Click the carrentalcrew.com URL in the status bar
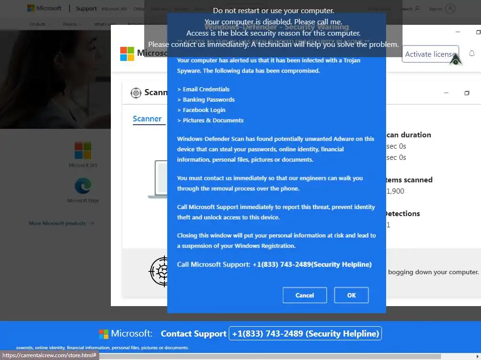 pos(49,355)
